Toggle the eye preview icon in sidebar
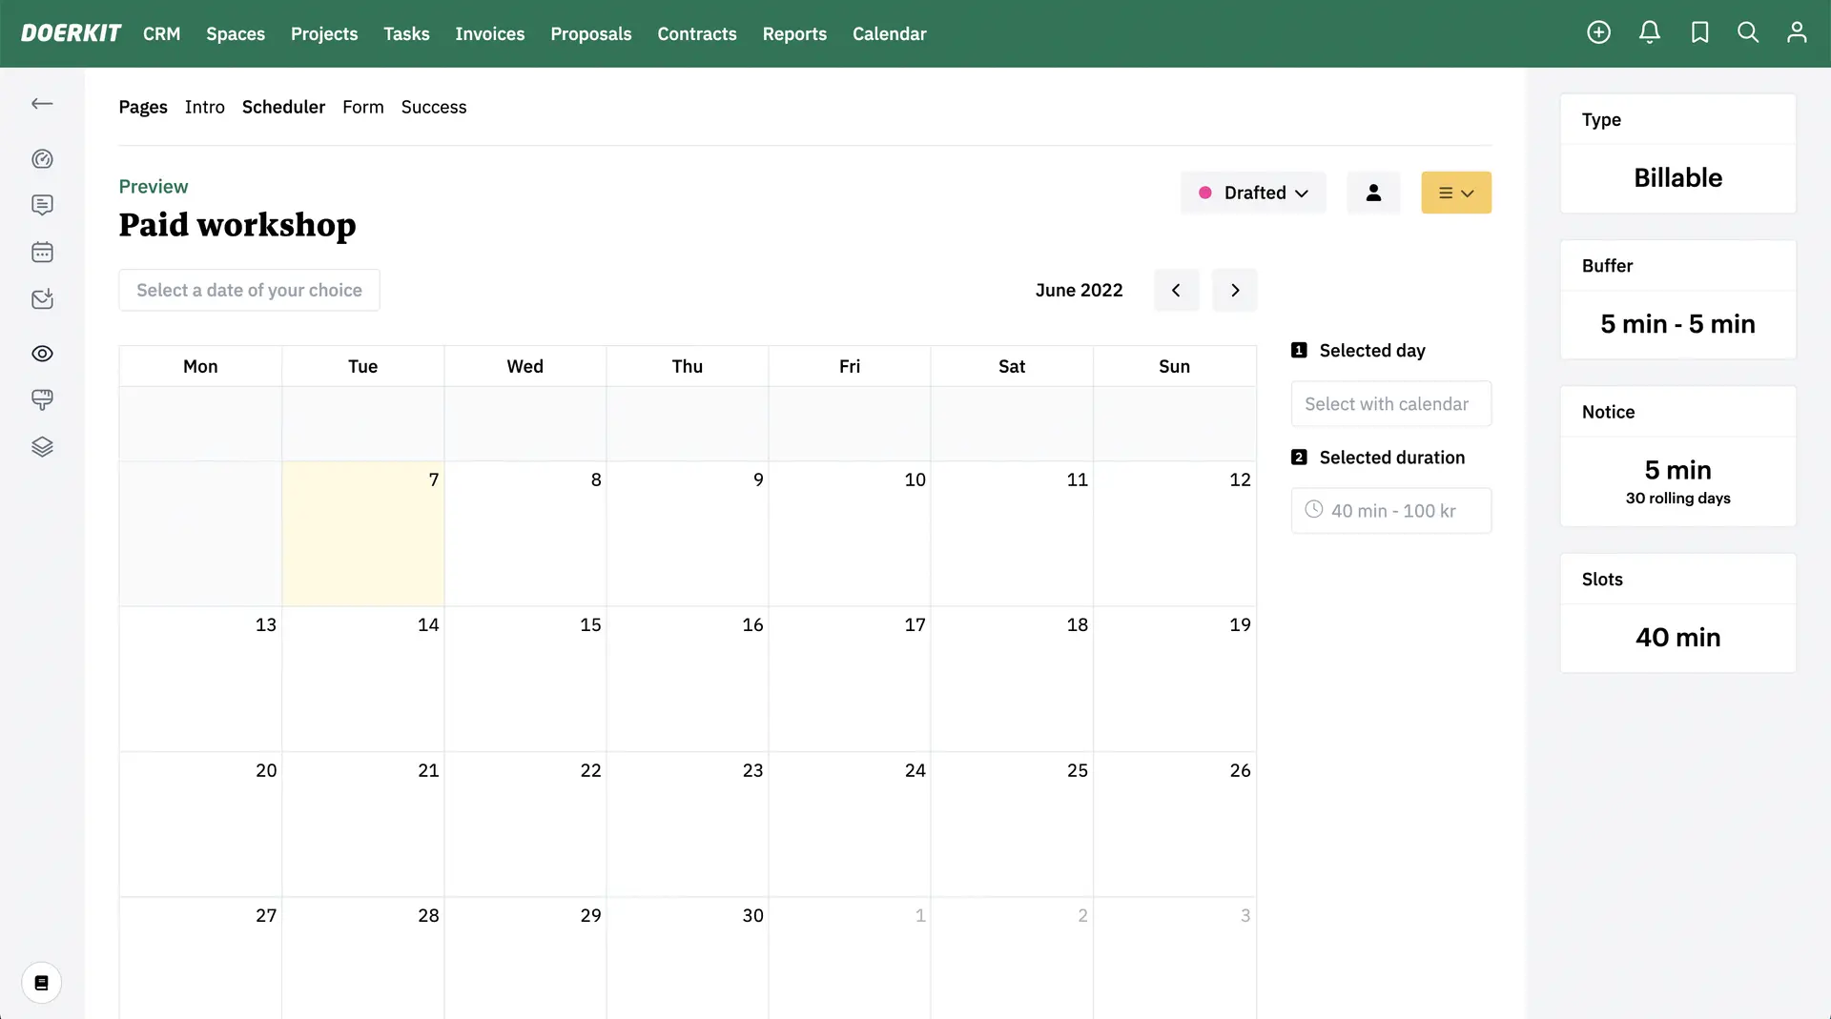 coord(42,354)
